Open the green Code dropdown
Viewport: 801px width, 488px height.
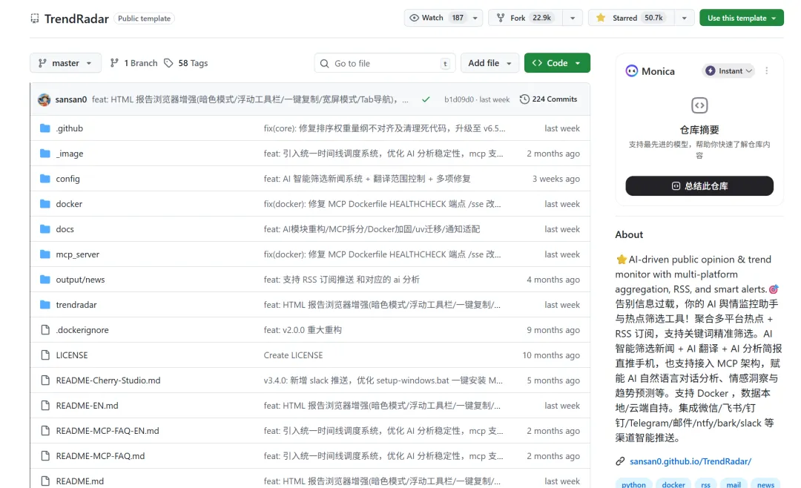coord(557,63)
